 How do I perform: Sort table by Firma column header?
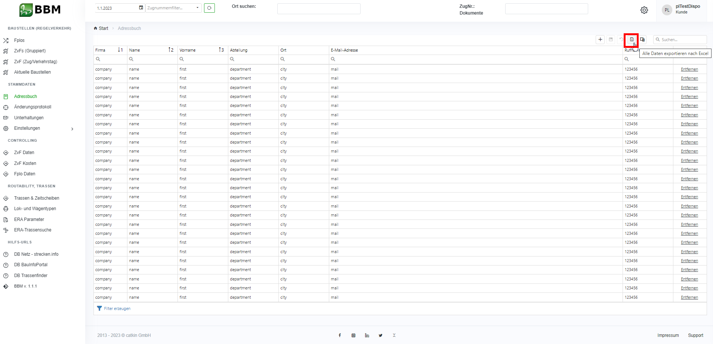(x=101, y=50)
